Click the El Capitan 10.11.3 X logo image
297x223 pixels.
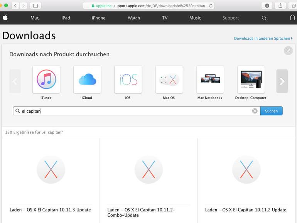[51, 169]
